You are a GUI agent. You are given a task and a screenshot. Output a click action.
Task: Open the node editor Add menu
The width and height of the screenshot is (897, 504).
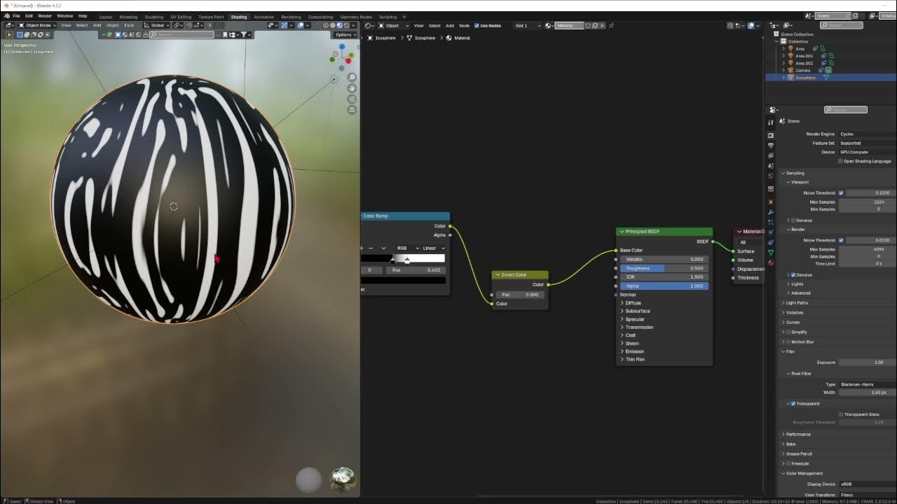(x=450, y=25)
